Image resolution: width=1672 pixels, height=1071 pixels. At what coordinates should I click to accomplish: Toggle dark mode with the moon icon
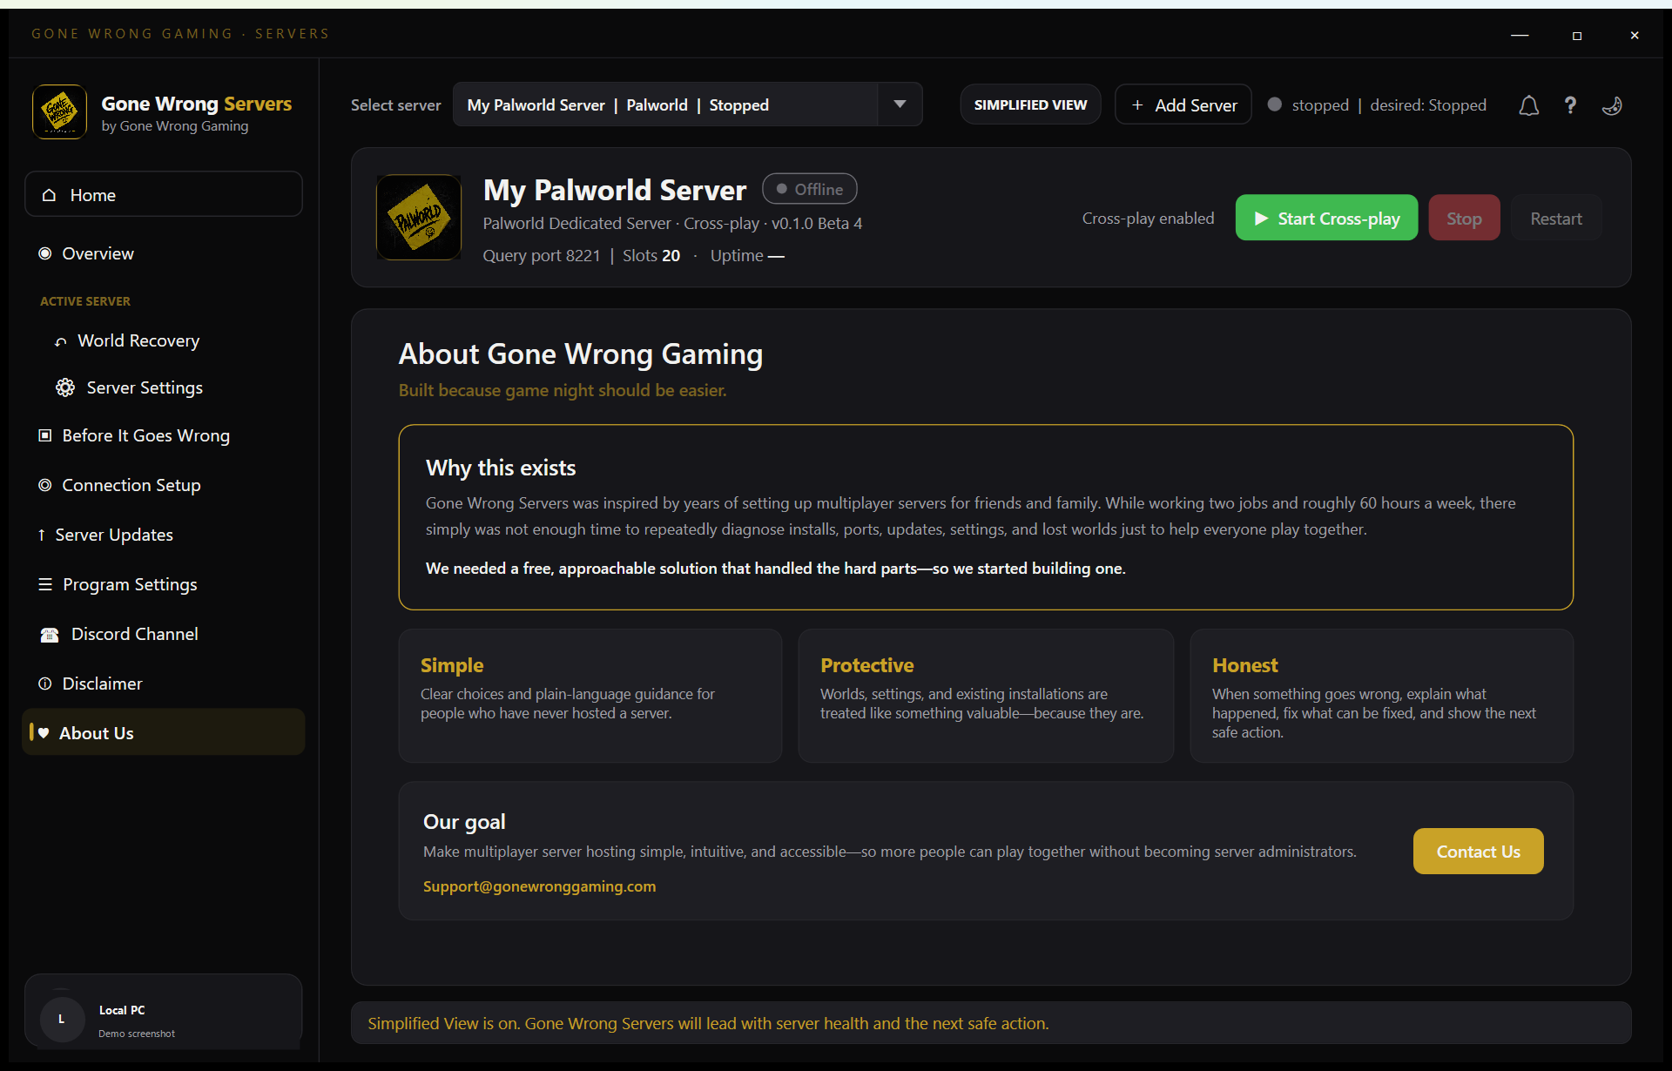(x=1612, y=105)
